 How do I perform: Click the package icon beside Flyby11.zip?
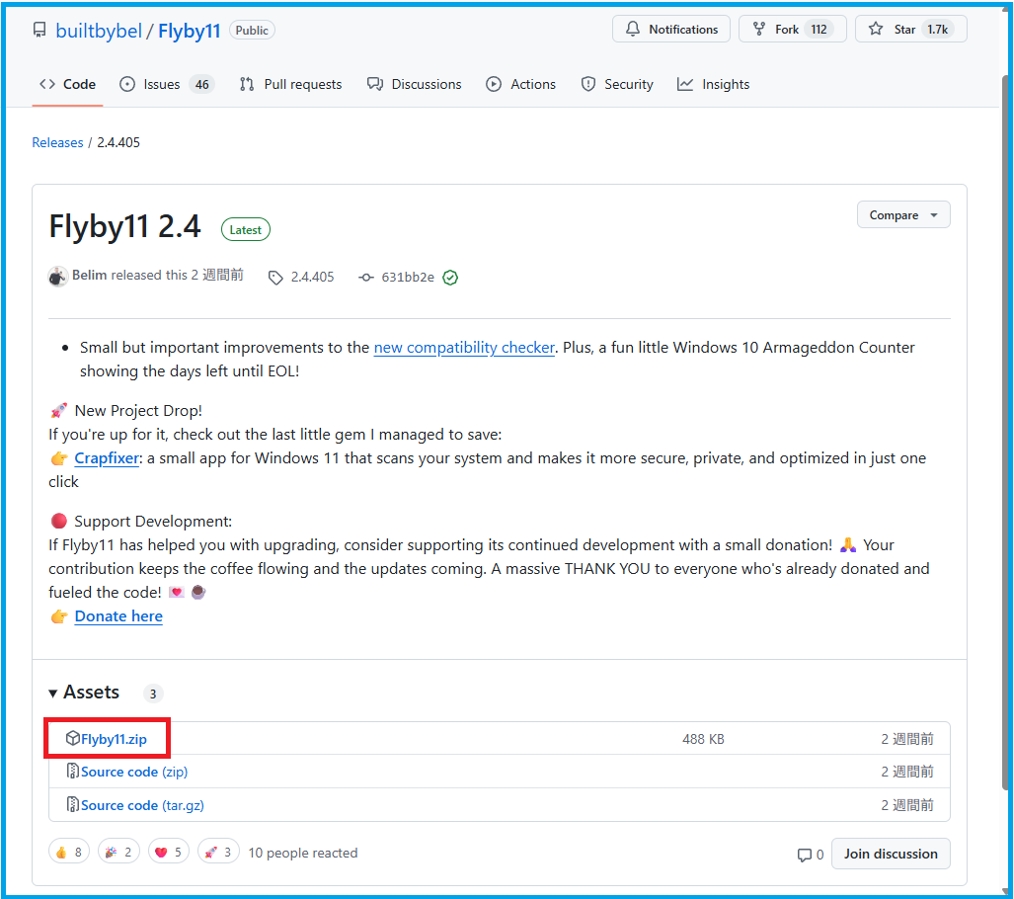coord(72,738)
